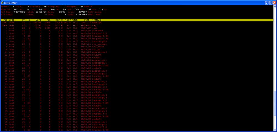Click the SHR column header
The width and height of the screenshot is (277, 132).
pyautogui.click(x=58, y=20)
